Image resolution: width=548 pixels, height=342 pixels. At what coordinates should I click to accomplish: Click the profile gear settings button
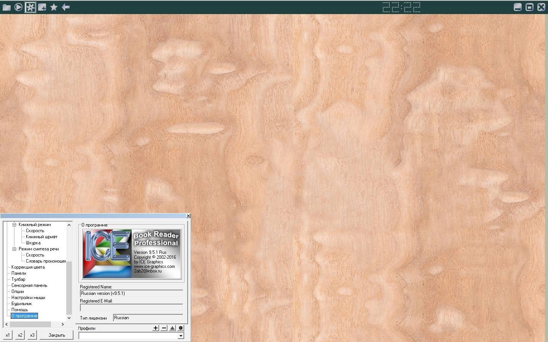point(181,328)
